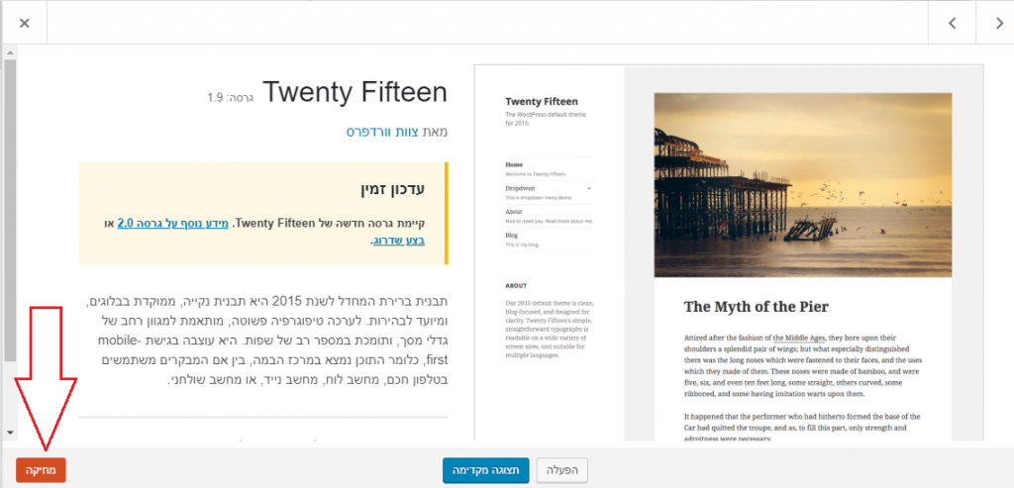
Task: Click the blue תצוגה מקדימה preview button
Action: click(x=486, y=470)
